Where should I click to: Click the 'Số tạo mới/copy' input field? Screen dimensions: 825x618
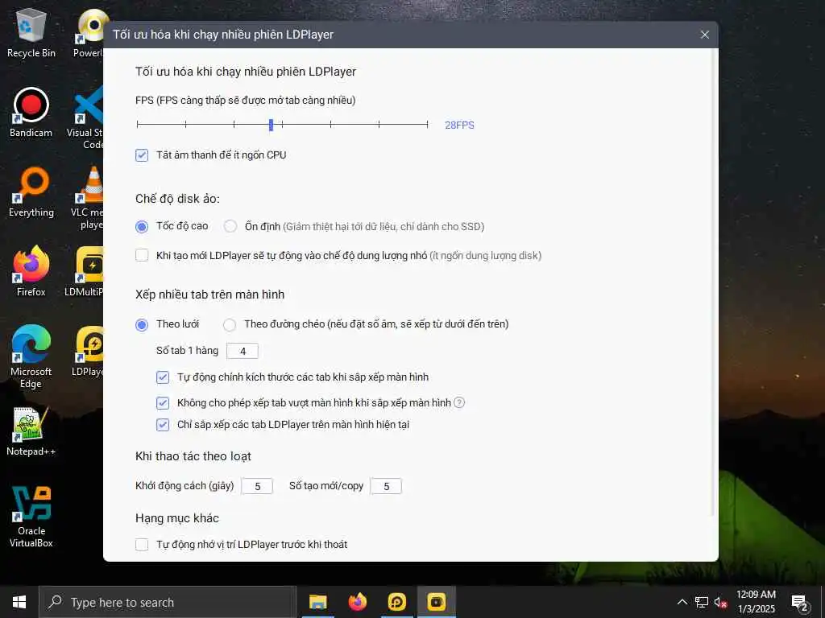pyautogui.click(x=386, y=486)
